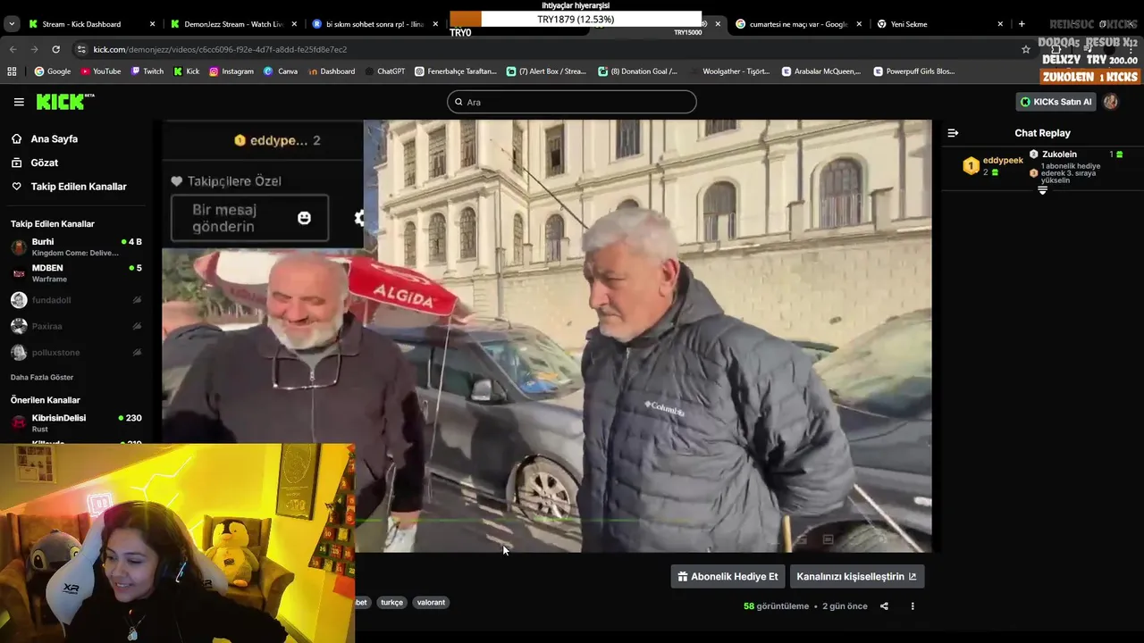Open Takip Edilen Kanallar page
1144x643 pixels.
(79, 187)
